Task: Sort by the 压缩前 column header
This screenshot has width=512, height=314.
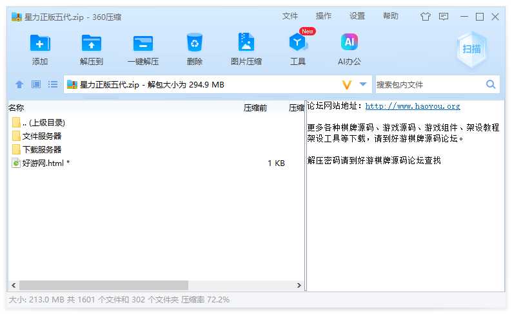Action: 255,108
